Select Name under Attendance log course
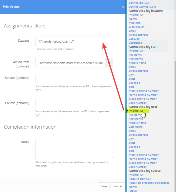176x192 pixels. tap(133, 187)
